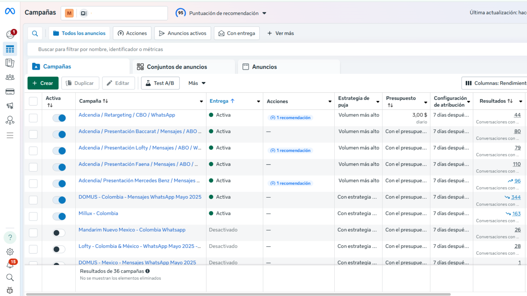Open the megaphone advertising settings icon
Image resolution: width=527 pixels, height=296 pixels.
click(10, 106)
